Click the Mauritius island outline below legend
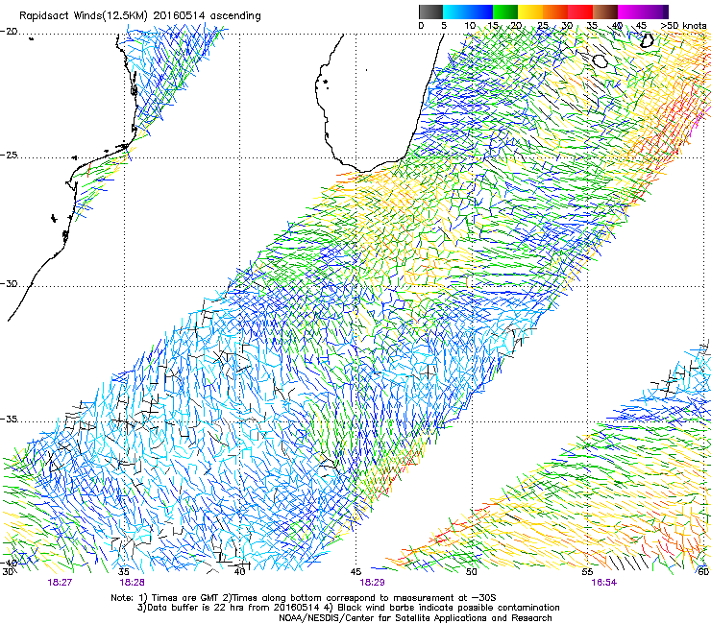Screen dimensions: 711x624 click(647, 40)
